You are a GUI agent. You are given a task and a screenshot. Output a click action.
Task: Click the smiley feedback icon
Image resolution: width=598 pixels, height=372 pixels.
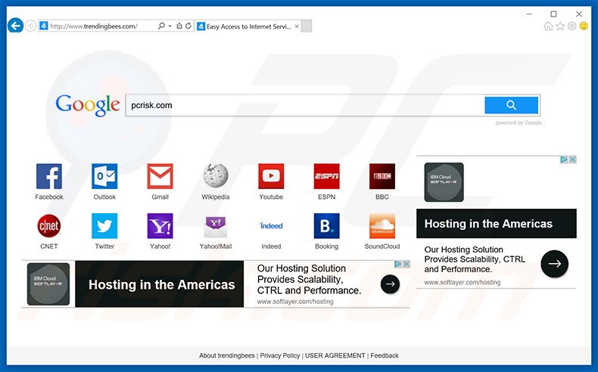pyautogui.click(x=584, y=26)
